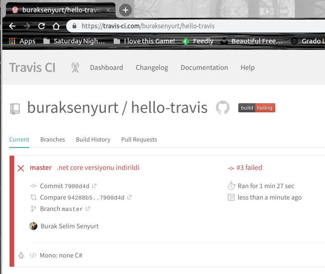Open Changelog in the top navigation
The image size is (325, 274).
[x=152, y=68]
